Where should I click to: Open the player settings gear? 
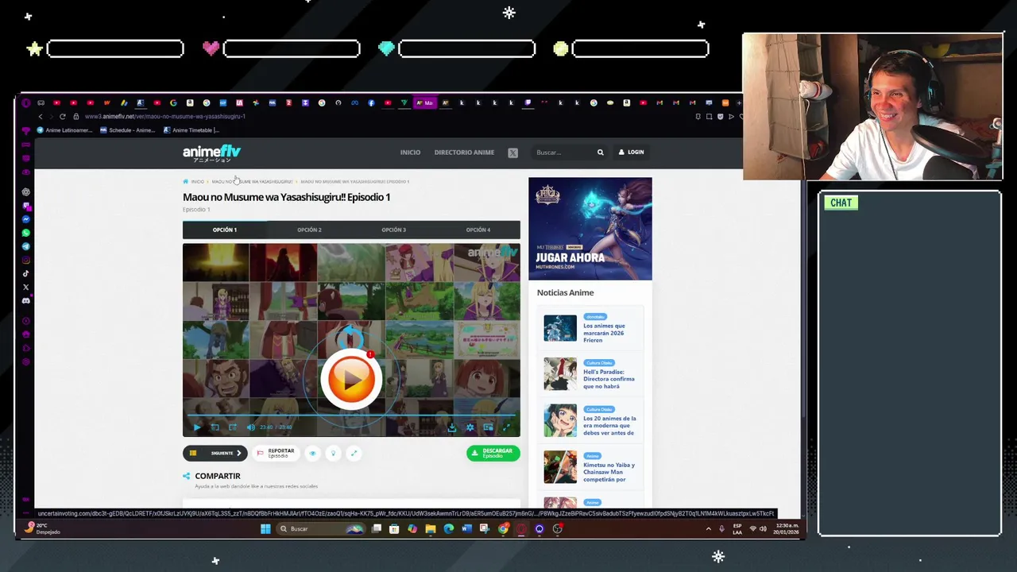470,427
